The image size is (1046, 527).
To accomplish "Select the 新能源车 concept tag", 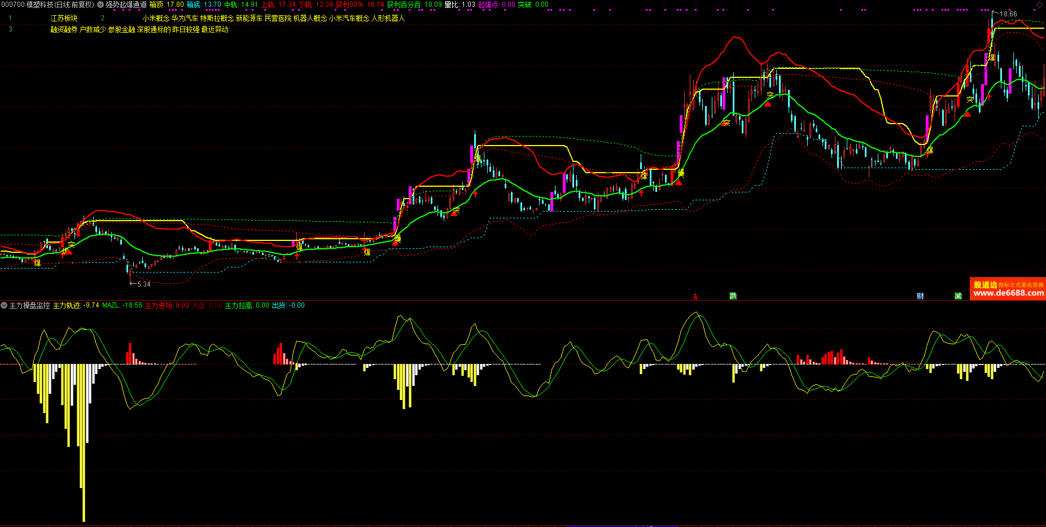I will pos(249,18).
